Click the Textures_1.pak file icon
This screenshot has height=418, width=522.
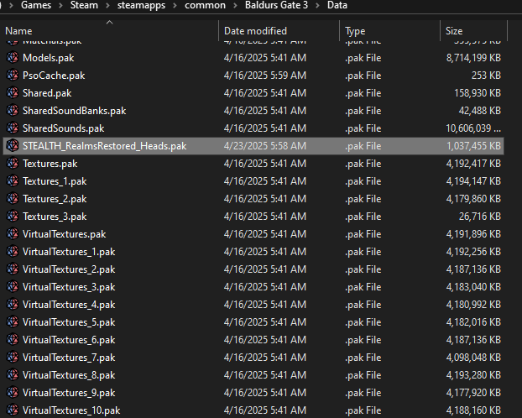pyautogui.click(x=13, y=181)
